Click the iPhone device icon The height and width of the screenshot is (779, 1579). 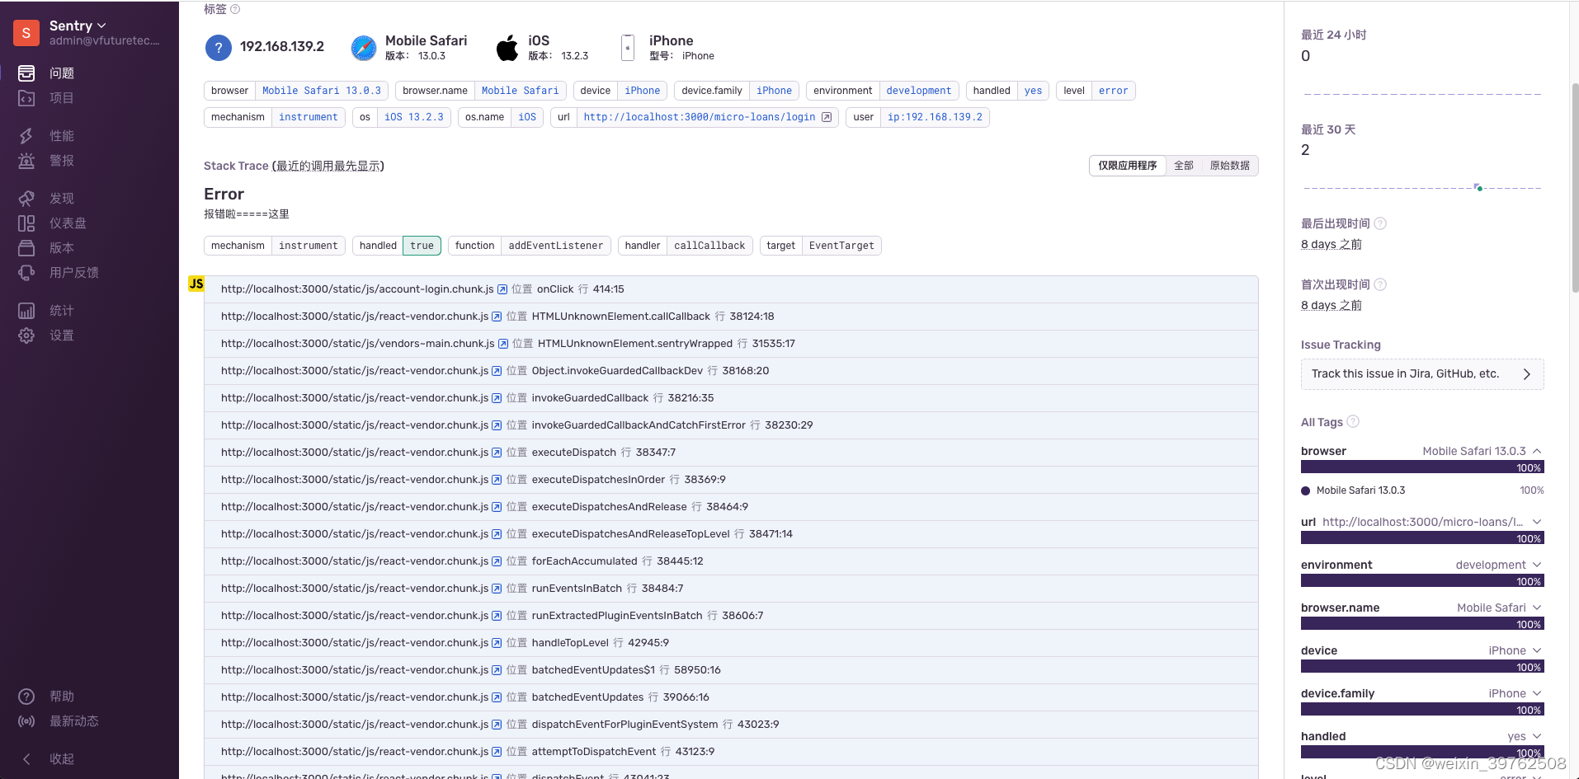pos(628,48)
